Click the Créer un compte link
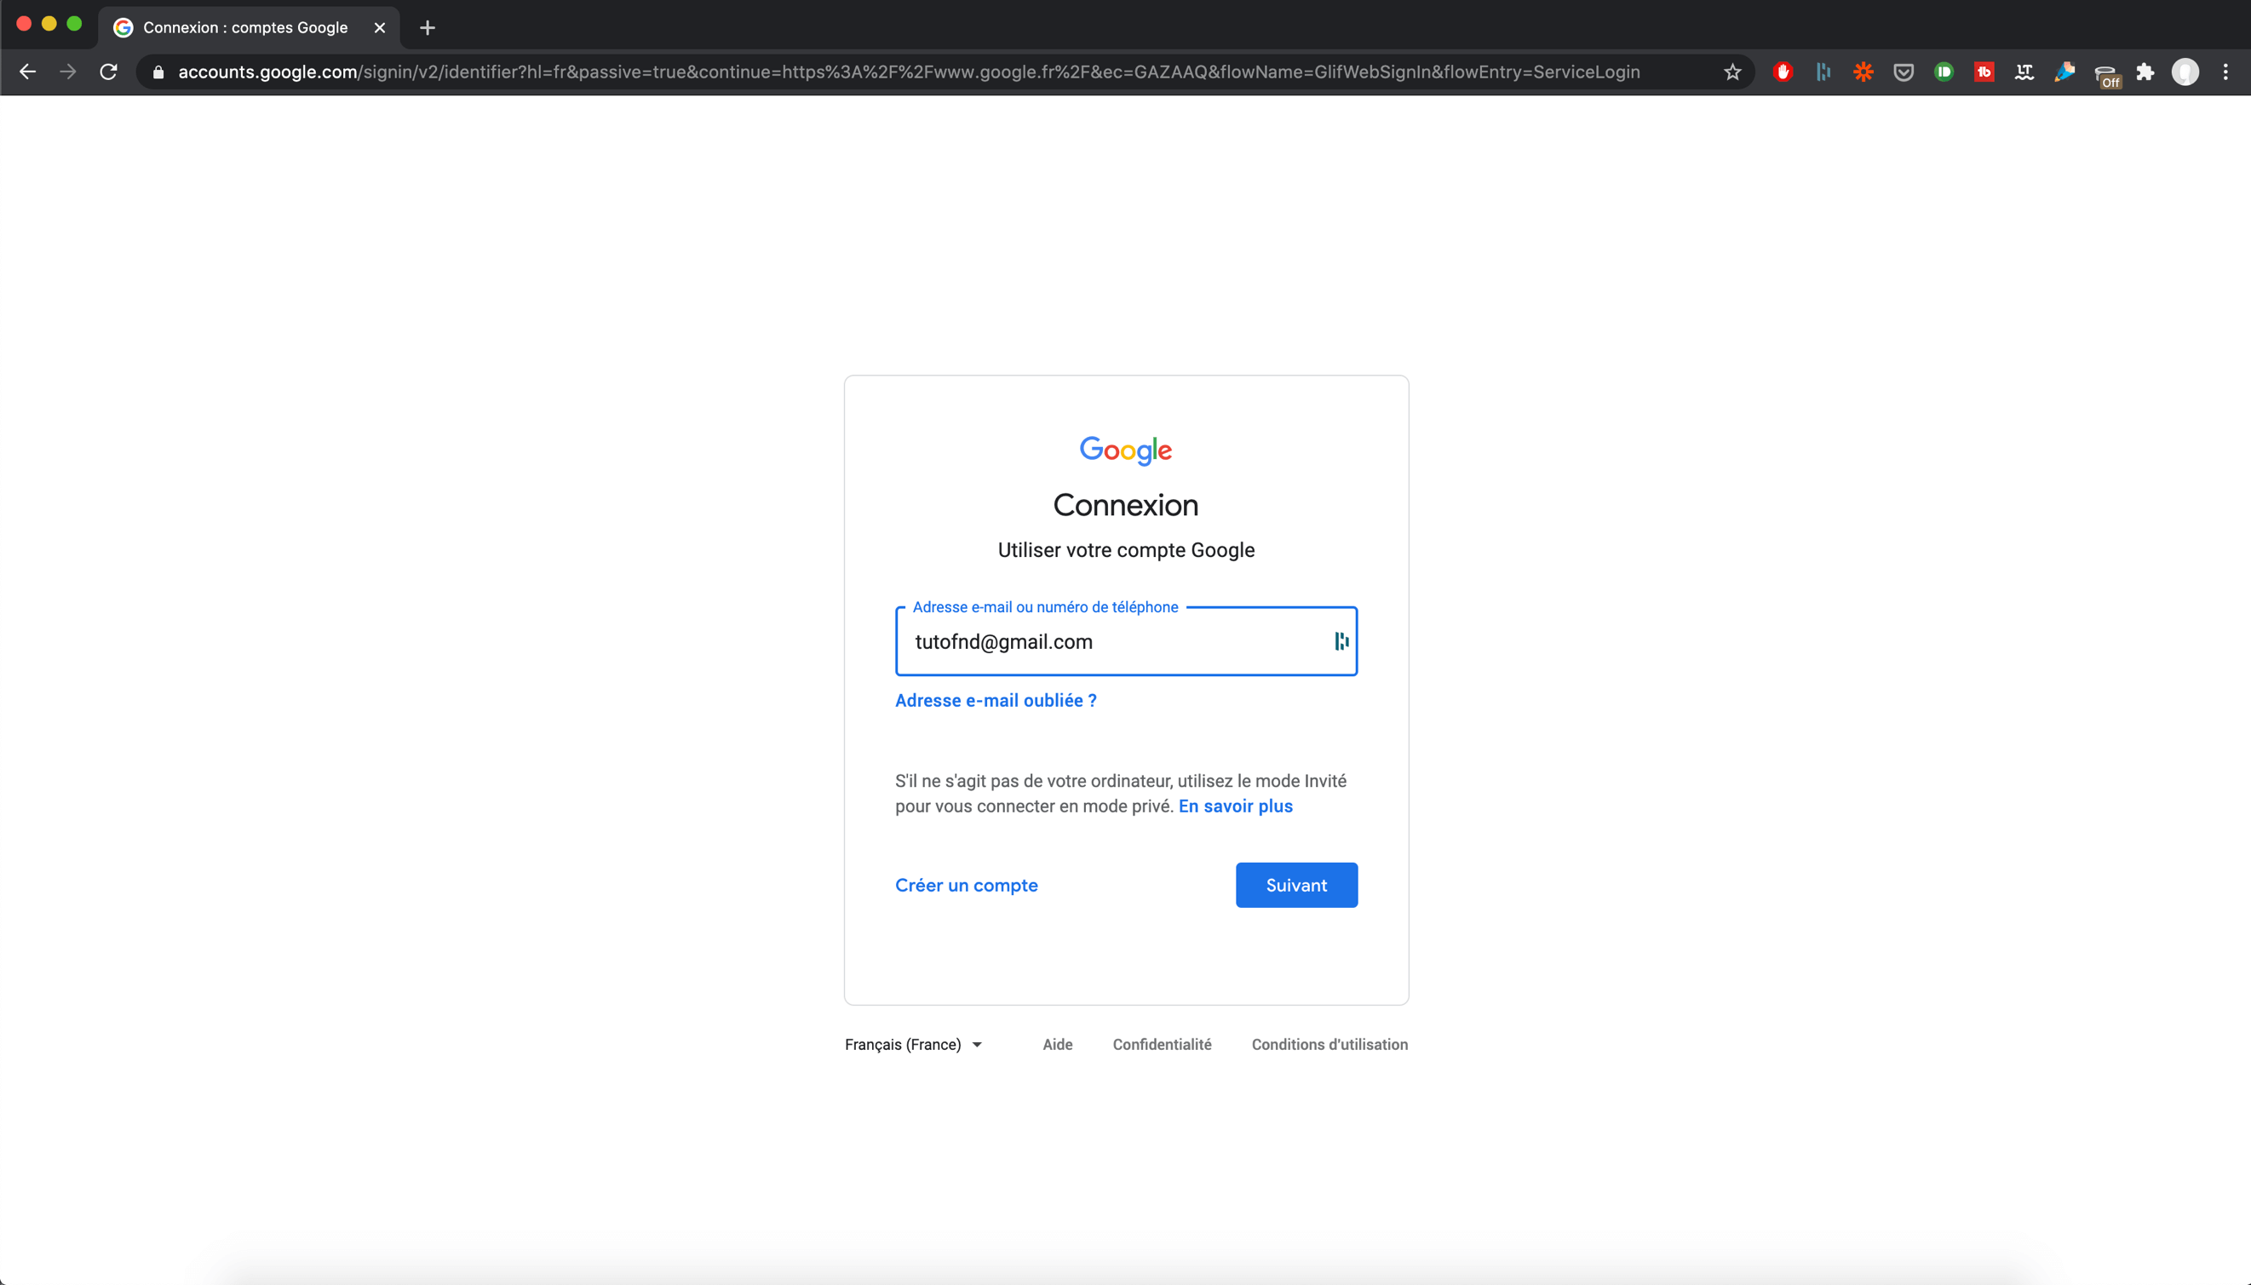The height and width of the screenshot is (1285, 2251). coord(966,886)
